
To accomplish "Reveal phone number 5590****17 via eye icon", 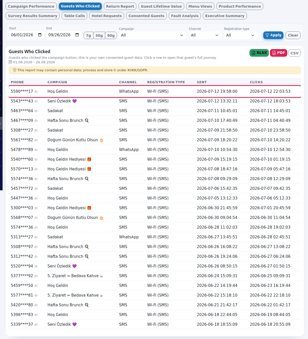I will pyautogui.click(x=36, y=92).
